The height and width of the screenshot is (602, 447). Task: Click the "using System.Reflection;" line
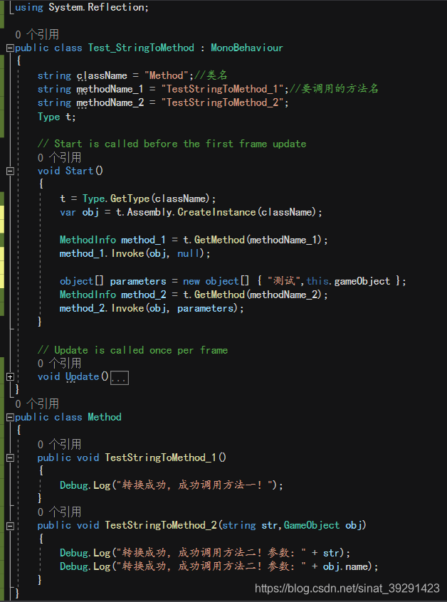[x=82, y=8]
